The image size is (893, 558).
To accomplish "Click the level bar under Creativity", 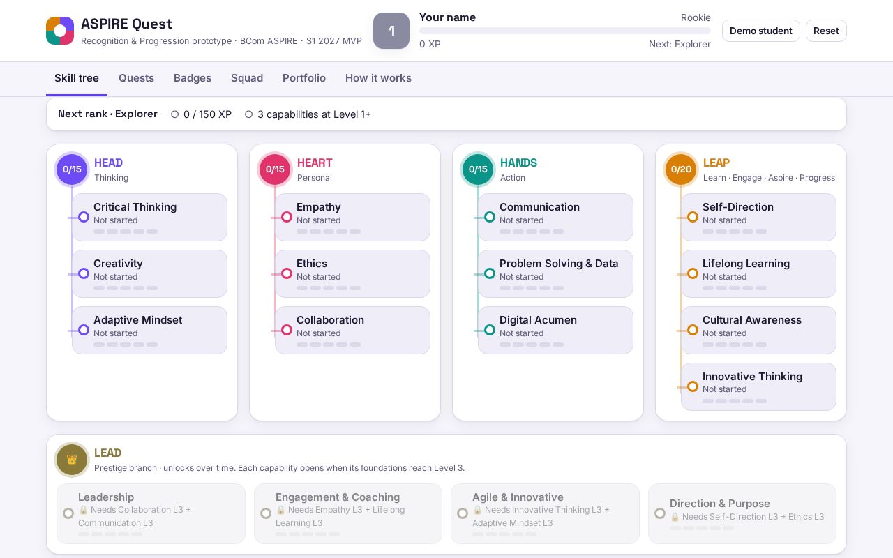I will [x=126, y=288].
